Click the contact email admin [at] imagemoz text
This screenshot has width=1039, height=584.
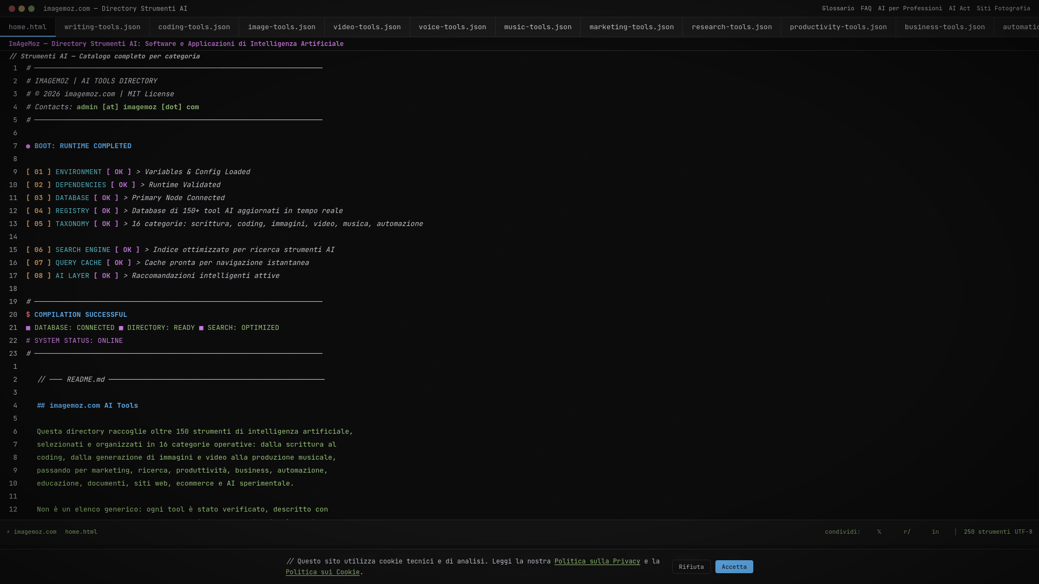(x=137, y=107)
